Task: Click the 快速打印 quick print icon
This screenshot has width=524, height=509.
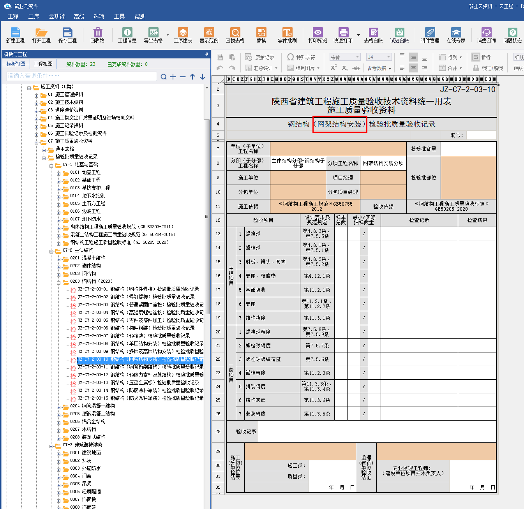Action: [343, 35]
